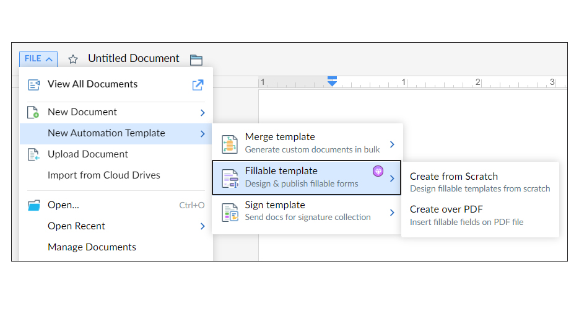Select Import from Cloud Drives
Image resolution: width=579 pixels, height=326 pixels.
[104, 175]
